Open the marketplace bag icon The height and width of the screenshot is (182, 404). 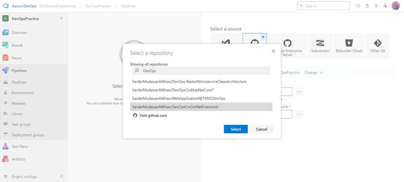tap(367, 6)
